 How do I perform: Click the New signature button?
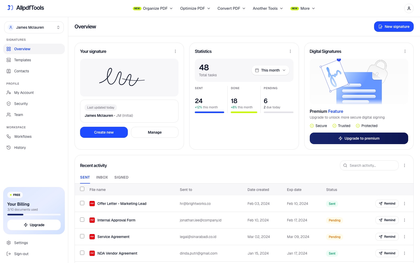[x=394, y=27]
